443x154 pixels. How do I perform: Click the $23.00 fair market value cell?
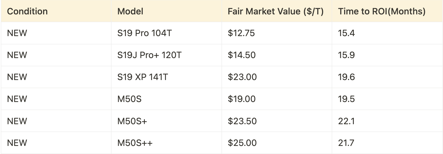pos(277,77)
